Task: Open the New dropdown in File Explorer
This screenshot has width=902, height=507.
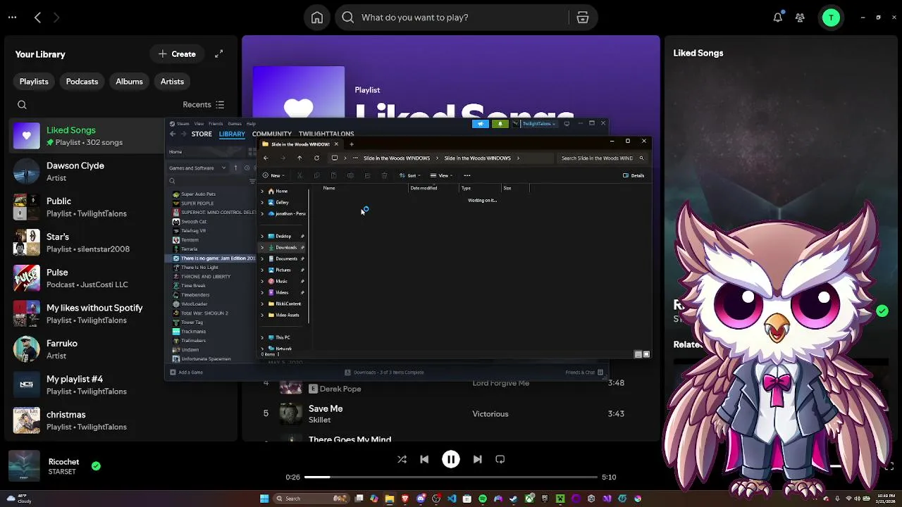Action: 273,175
